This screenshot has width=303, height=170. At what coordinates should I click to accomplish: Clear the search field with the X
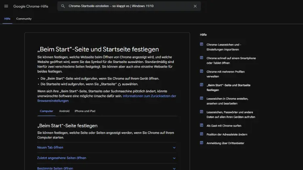pyautogui.click(x=195, y=6)
